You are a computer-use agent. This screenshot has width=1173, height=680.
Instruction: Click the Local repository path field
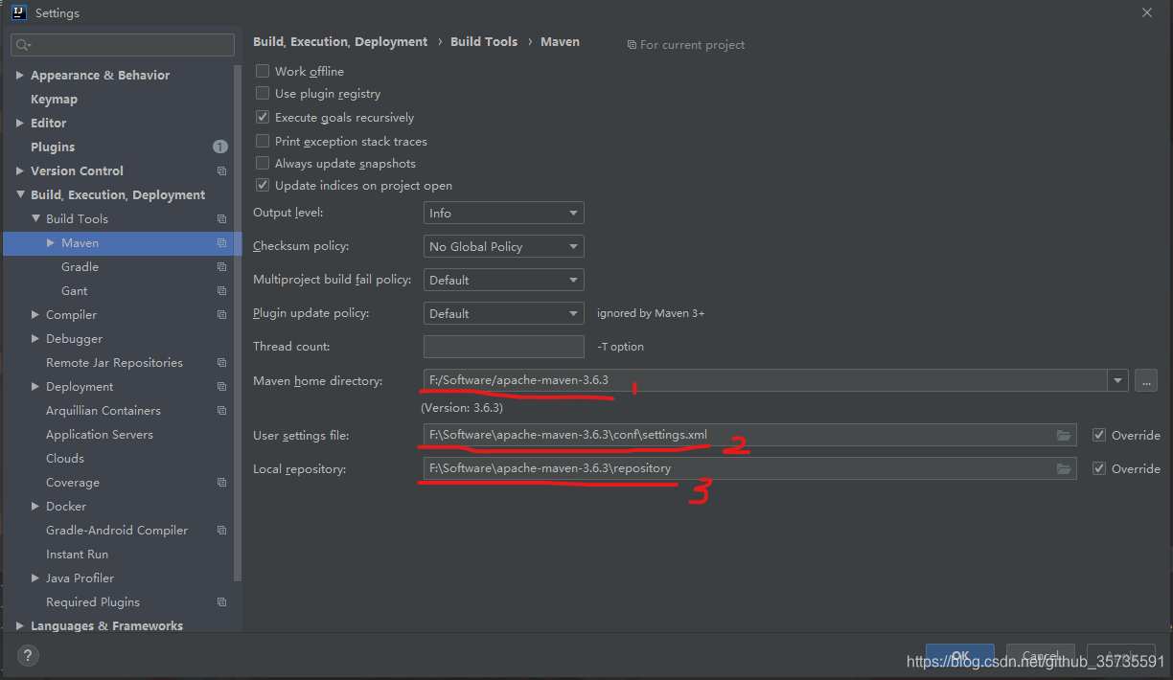(x=750, y=468)
